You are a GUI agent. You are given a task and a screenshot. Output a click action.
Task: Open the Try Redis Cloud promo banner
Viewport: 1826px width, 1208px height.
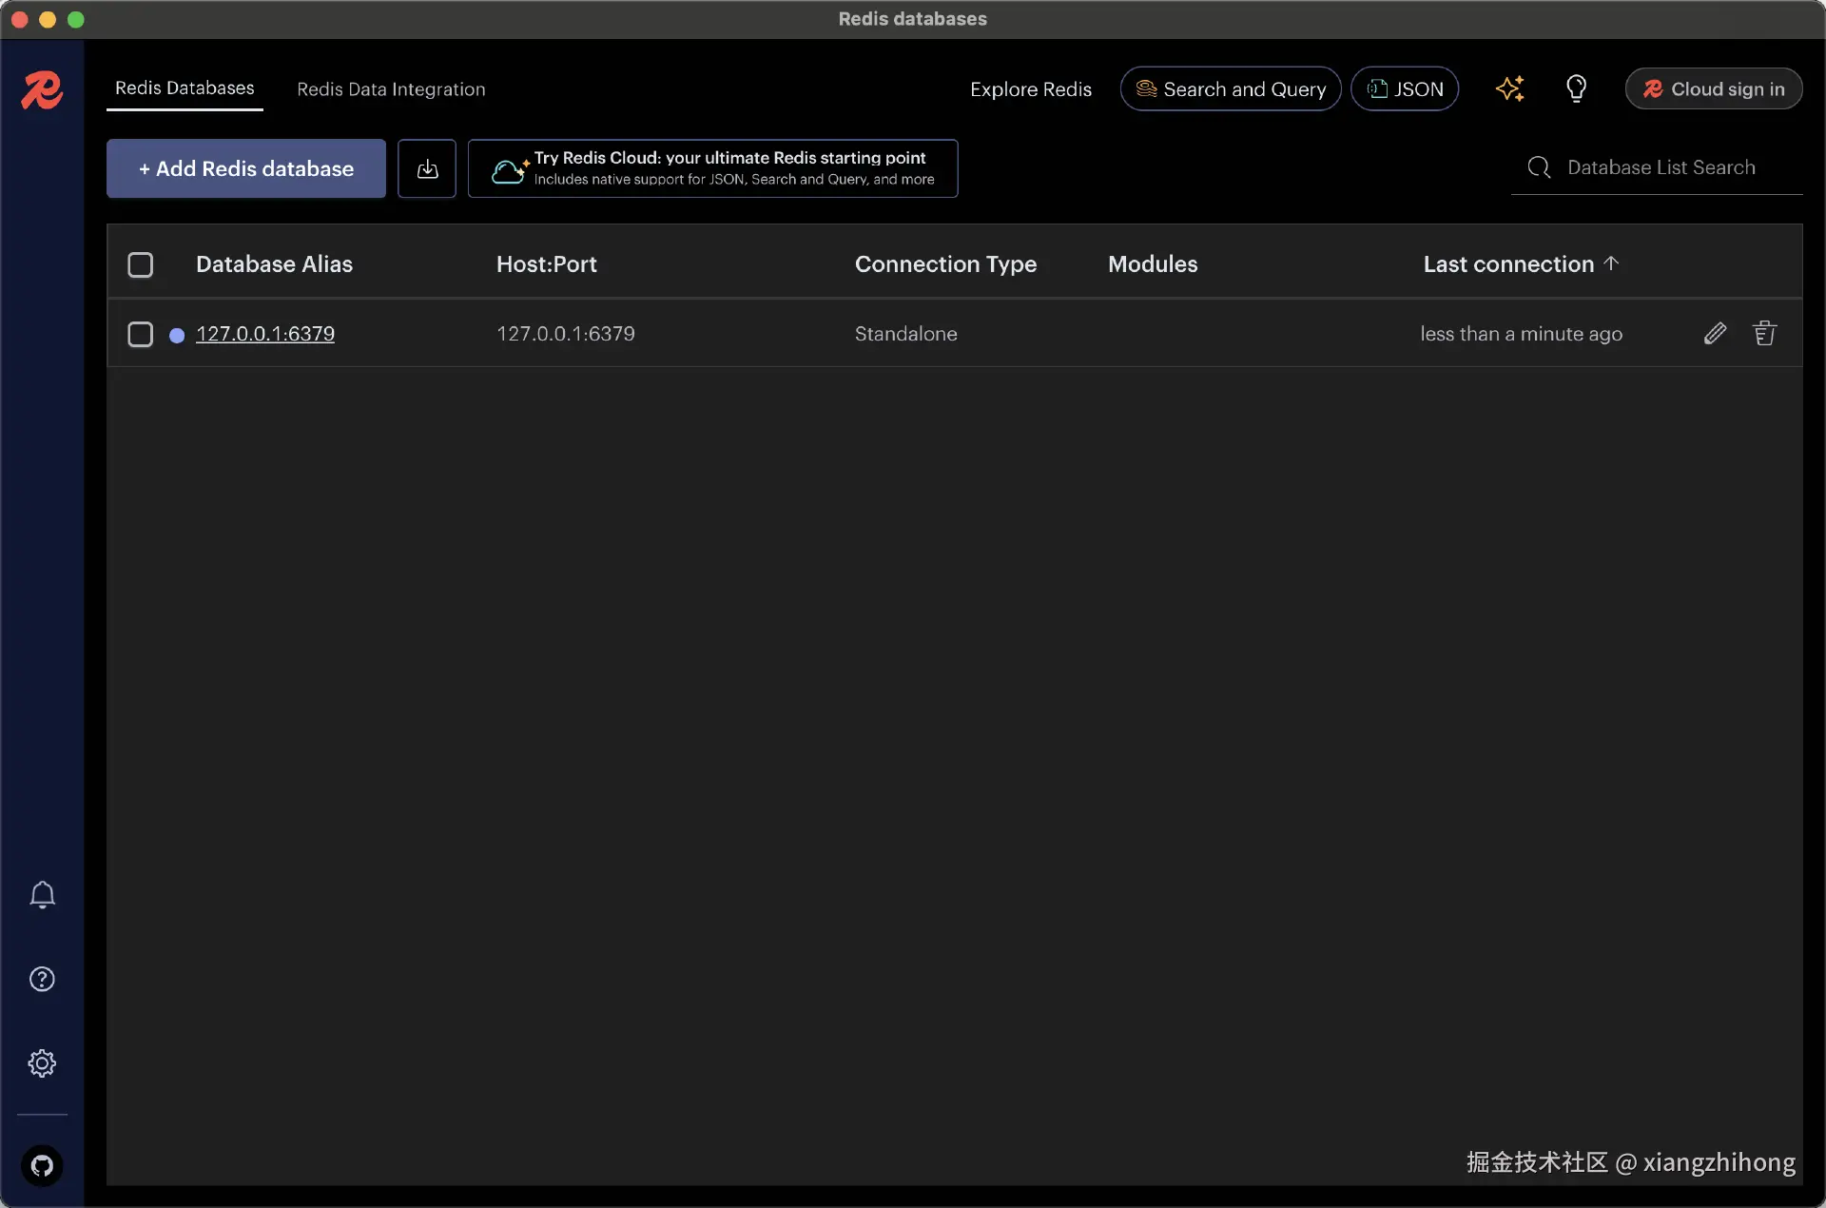click(713, 168)
